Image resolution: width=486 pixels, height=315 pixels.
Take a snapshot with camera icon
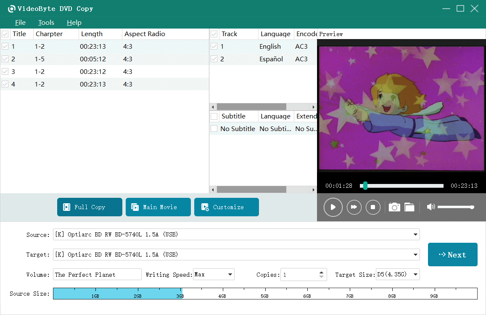[394, 207]
